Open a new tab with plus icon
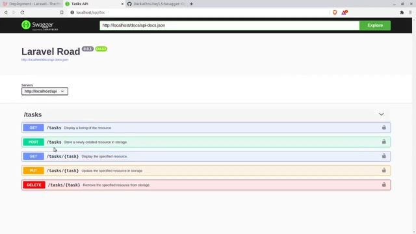 click(191, 4)
